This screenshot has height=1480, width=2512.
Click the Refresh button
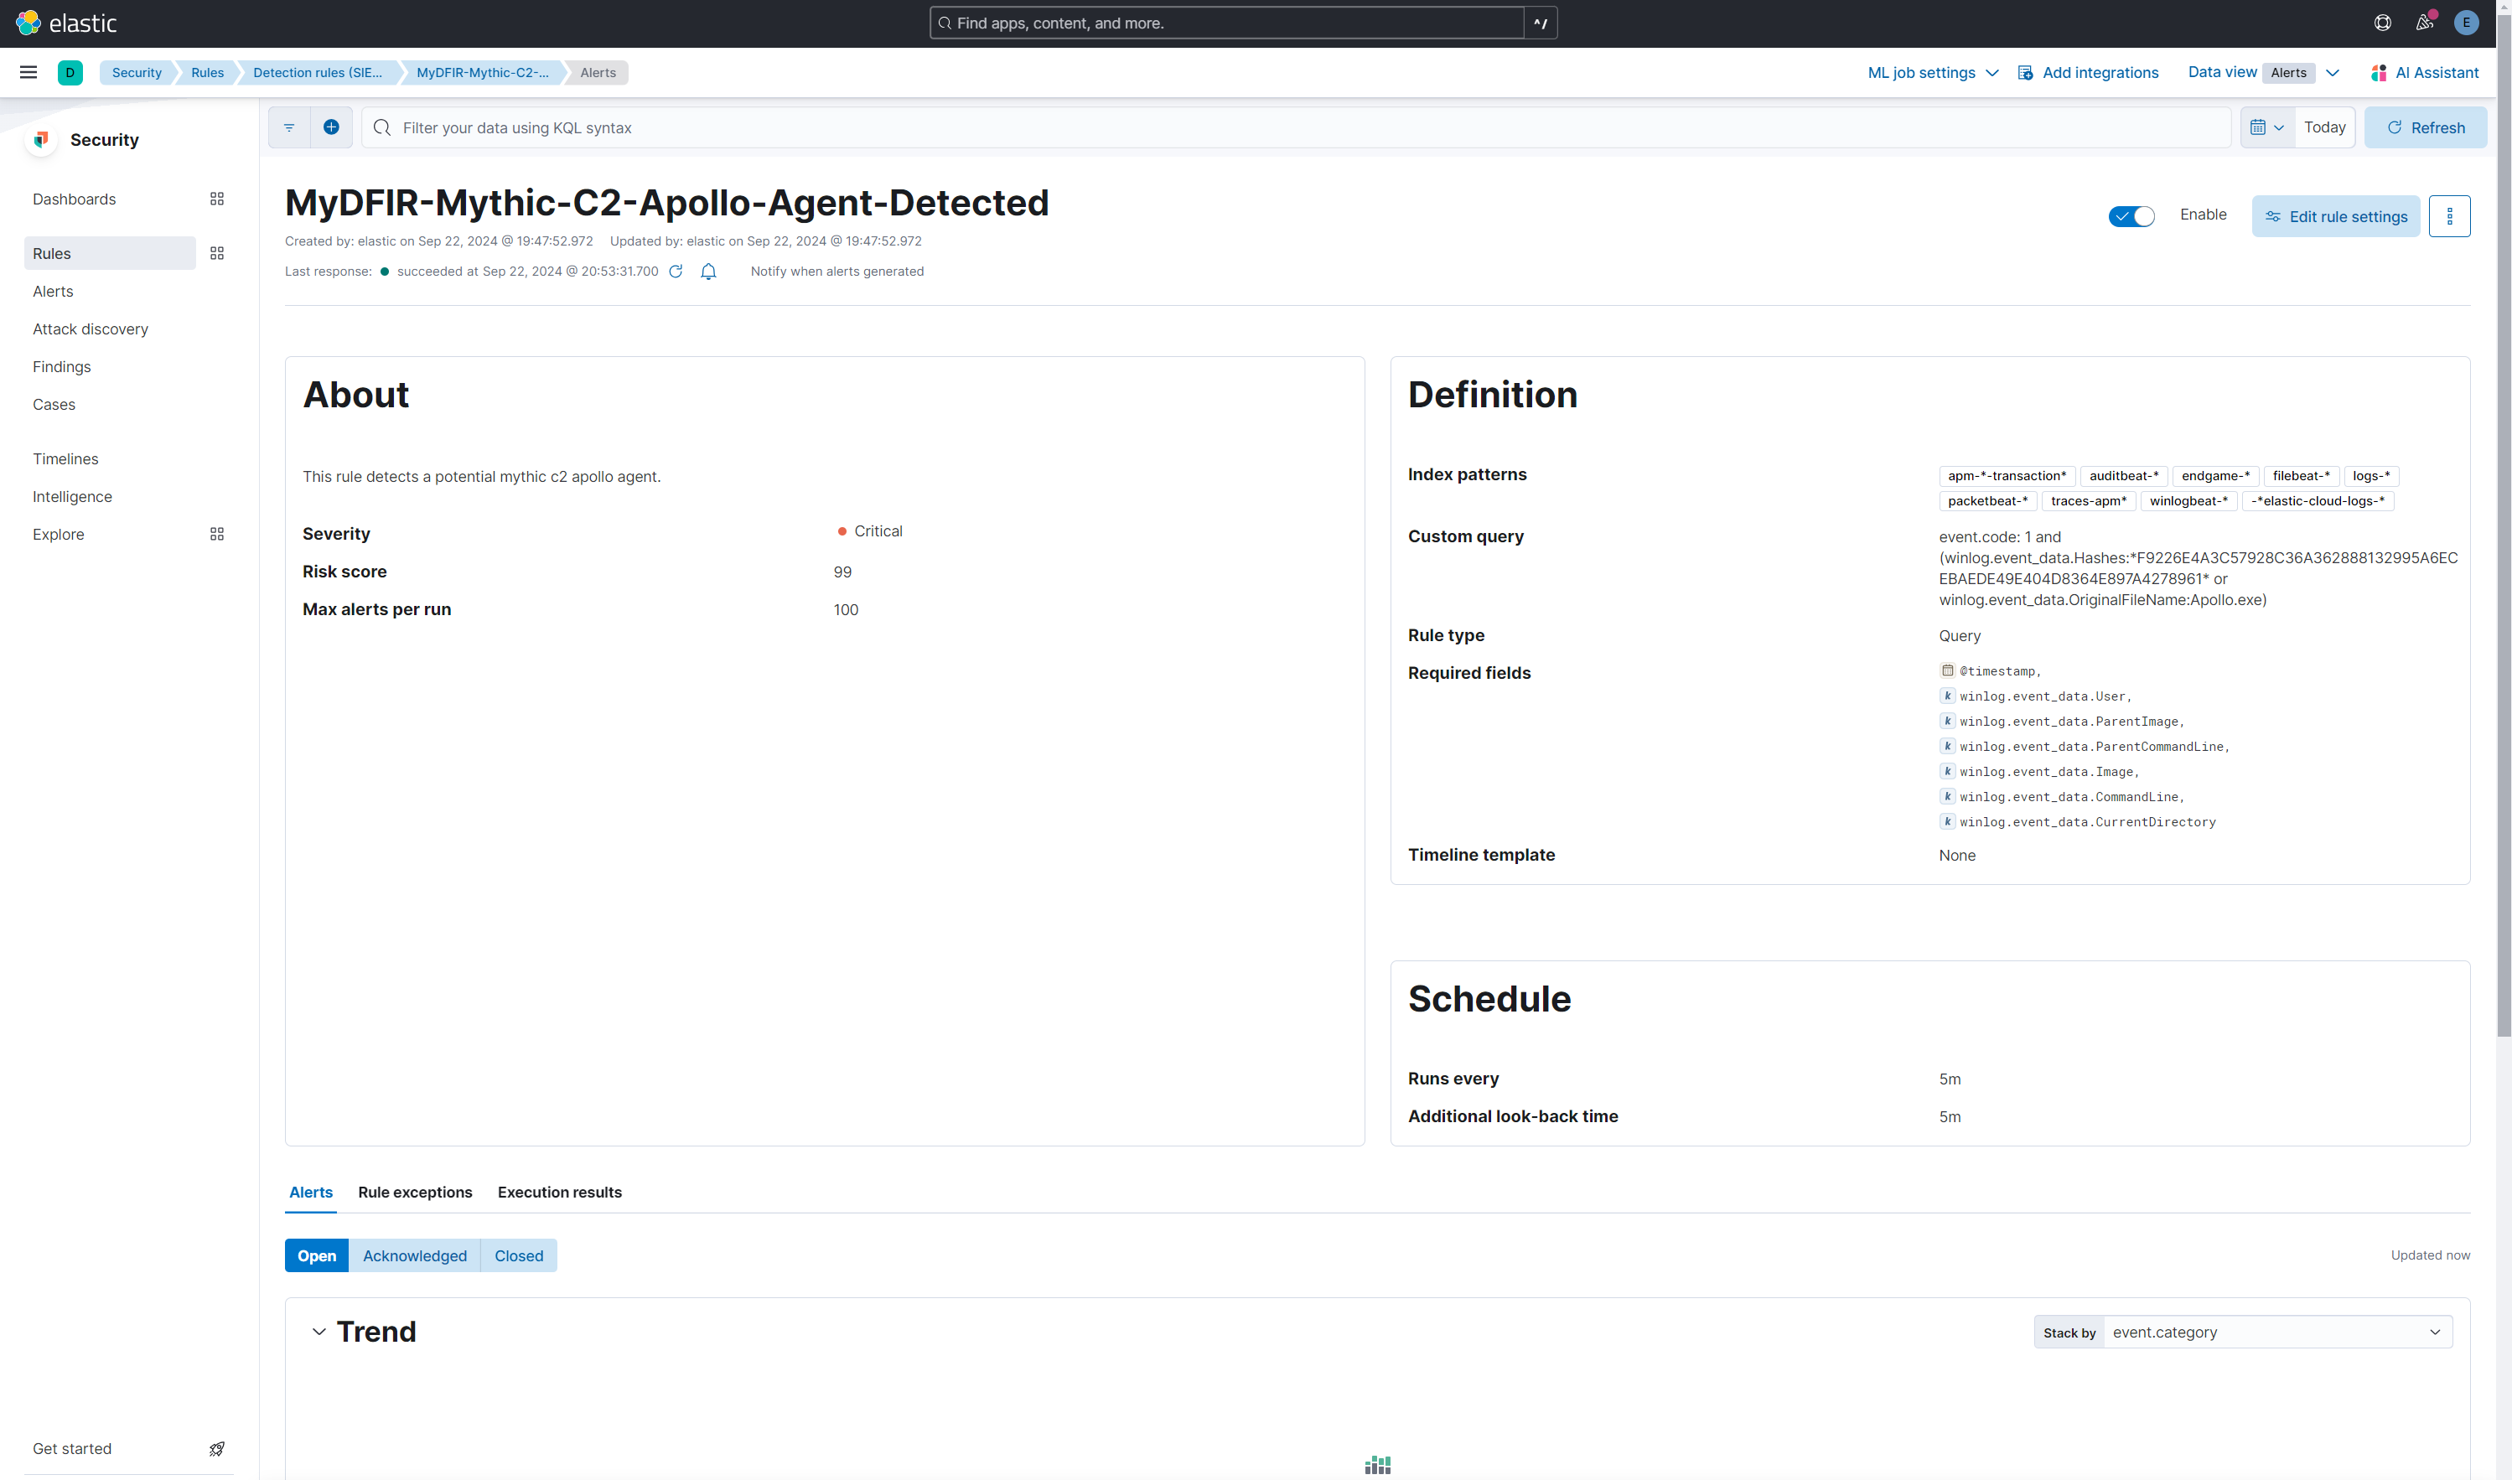[x=2425, y=127]
